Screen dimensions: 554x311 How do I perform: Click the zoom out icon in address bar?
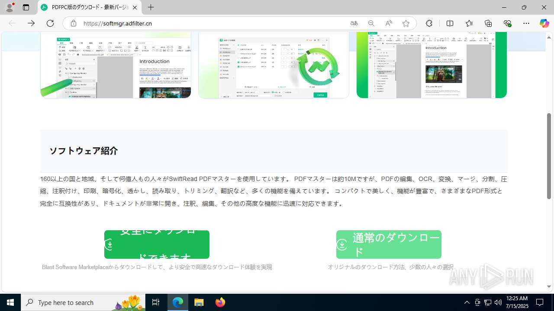[x=371, y=23]
